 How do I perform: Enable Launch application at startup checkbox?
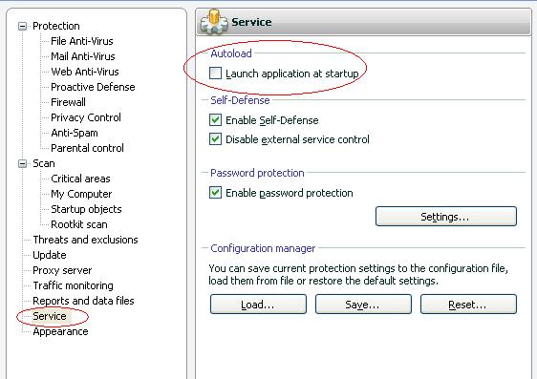pyautogui.click(x=215, y=74)
